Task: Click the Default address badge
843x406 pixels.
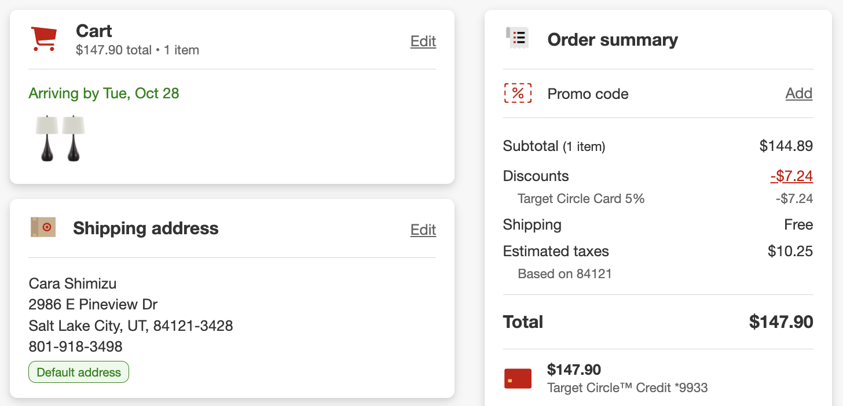Action: (79, 372)
